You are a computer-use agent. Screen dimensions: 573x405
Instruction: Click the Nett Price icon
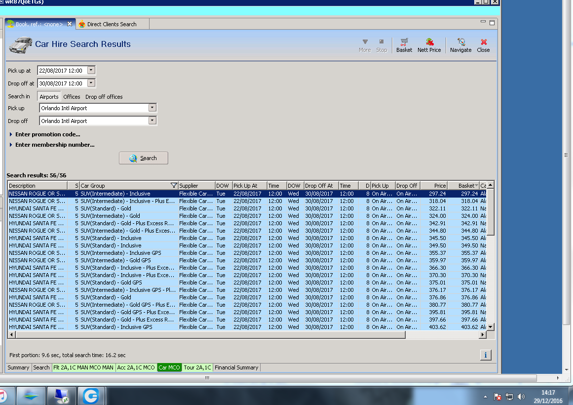point(429,45)
